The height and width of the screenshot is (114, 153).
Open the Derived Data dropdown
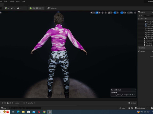tap(141, 108)
